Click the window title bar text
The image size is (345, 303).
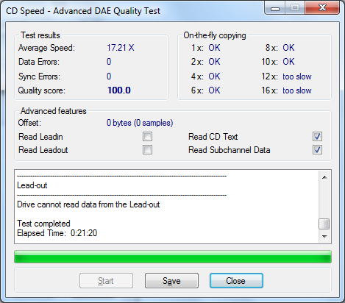pyautogui.click(x=83, y=11)
